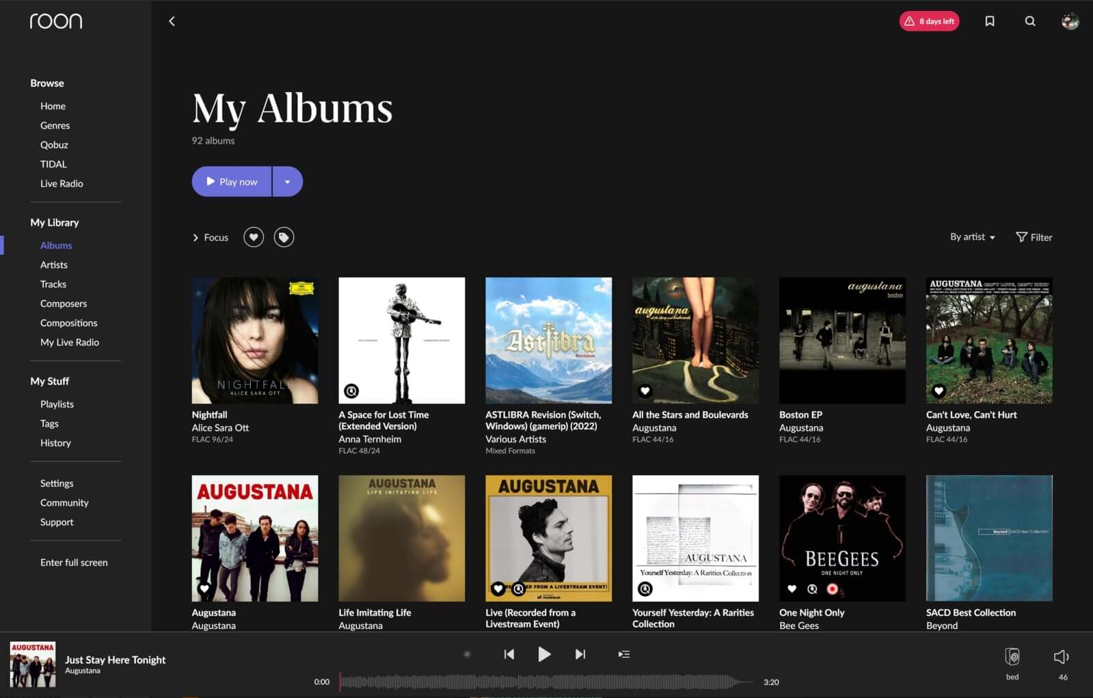The width and height of the screenshot is (1093, 698).
Task: Start playback with Play now button
Action: coord(232,182)
